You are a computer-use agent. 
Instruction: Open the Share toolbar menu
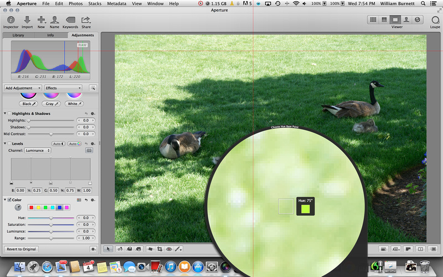[86, 22]
